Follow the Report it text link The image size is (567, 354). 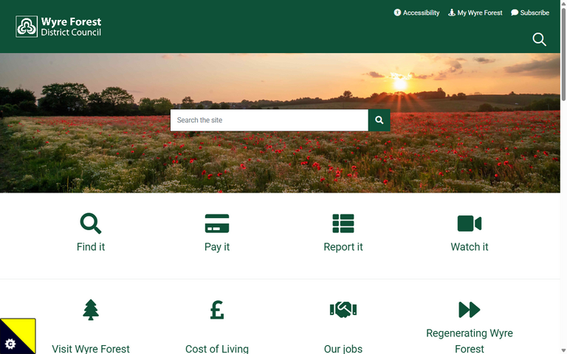pyautogui.click(x=343, y=247)
